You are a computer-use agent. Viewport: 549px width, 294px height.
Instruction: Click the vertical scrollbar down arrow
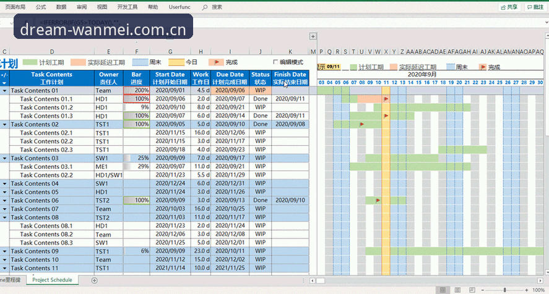547,272
